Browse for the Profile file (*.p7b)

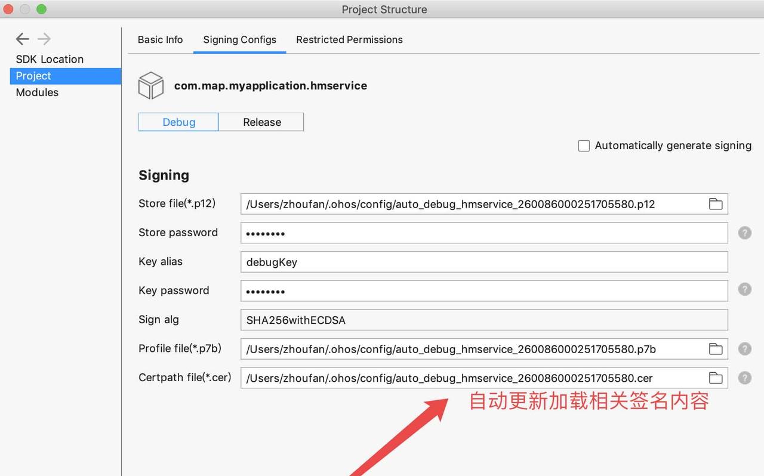715,349
